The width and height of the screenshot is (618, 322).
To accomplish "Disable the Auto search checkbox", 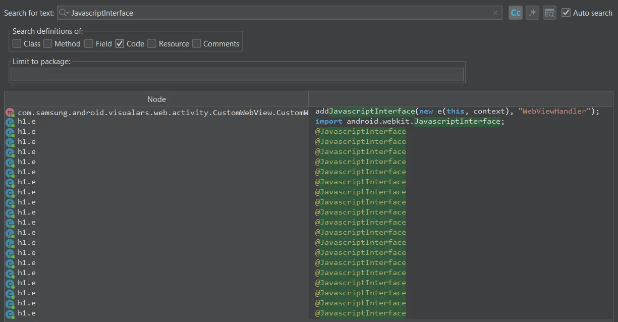I will tap(566, 13).
